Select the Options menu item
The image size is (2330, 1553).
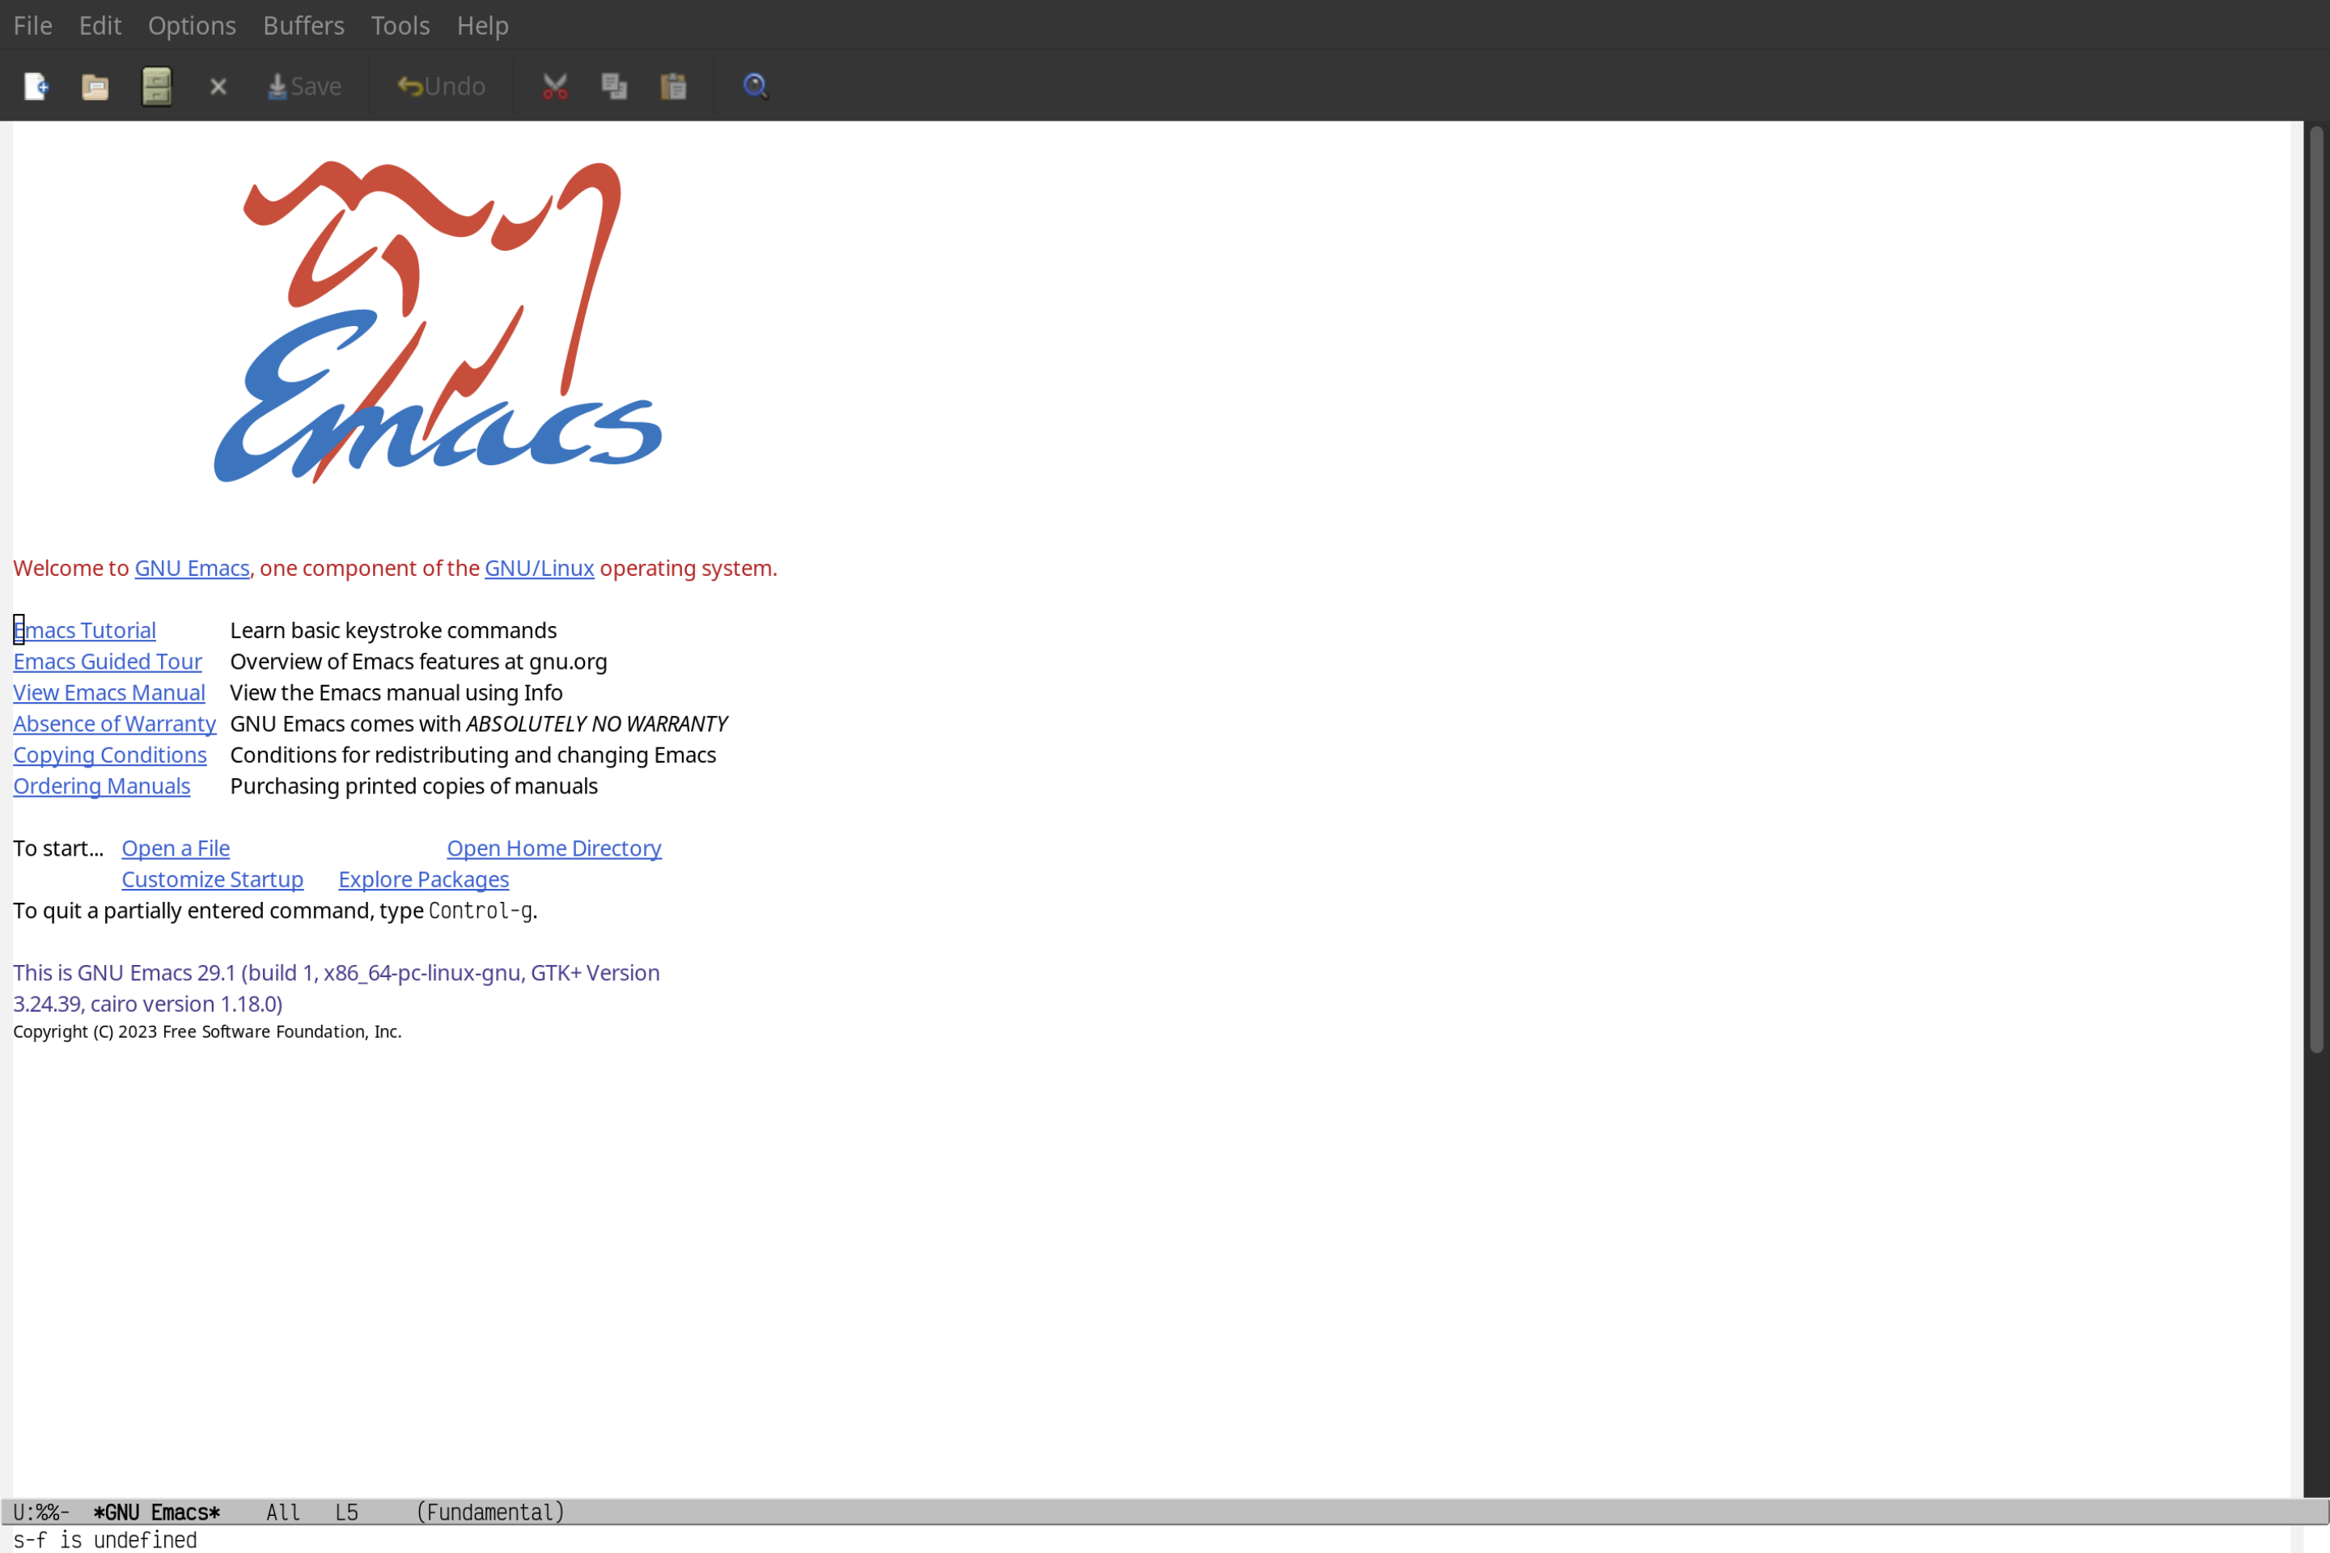click(x=191, y=24)
